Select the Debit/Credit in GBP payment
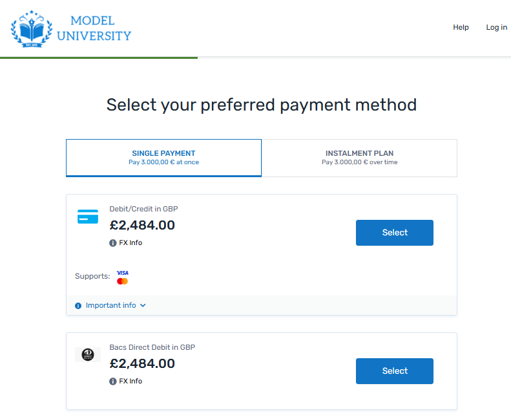Image resolution: width=511 pixels, height=419 pixels. tap(394, 233)
